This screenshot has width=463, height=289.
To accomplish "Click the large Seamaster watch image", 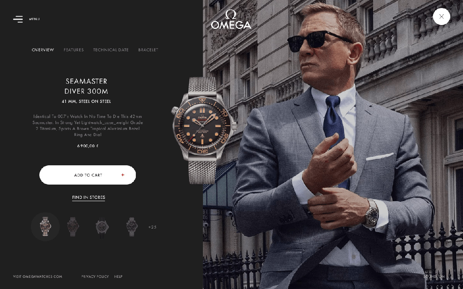I will point(203,130).
